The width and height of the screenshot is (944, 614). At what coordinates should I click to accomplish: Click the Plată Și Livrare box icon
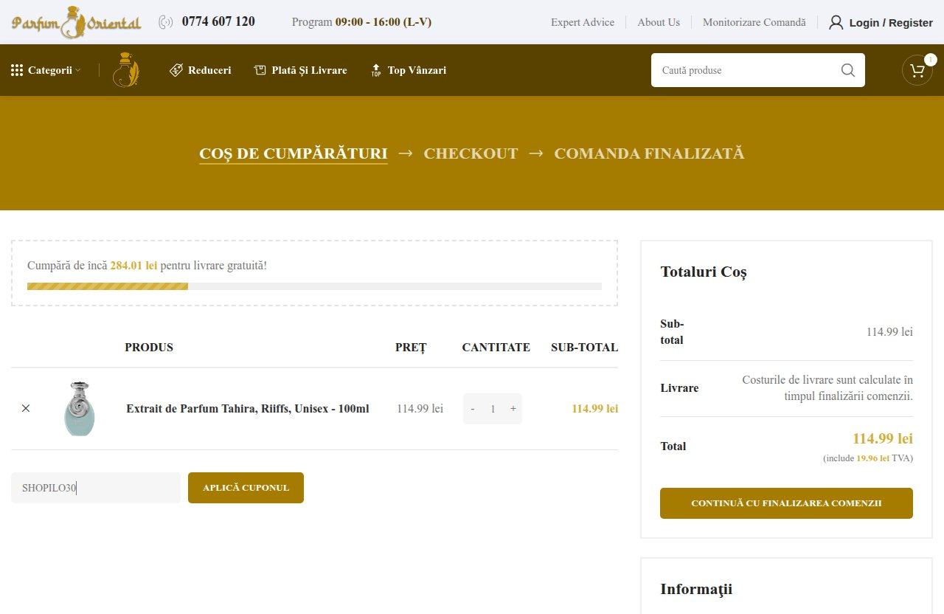pos(260,70)
